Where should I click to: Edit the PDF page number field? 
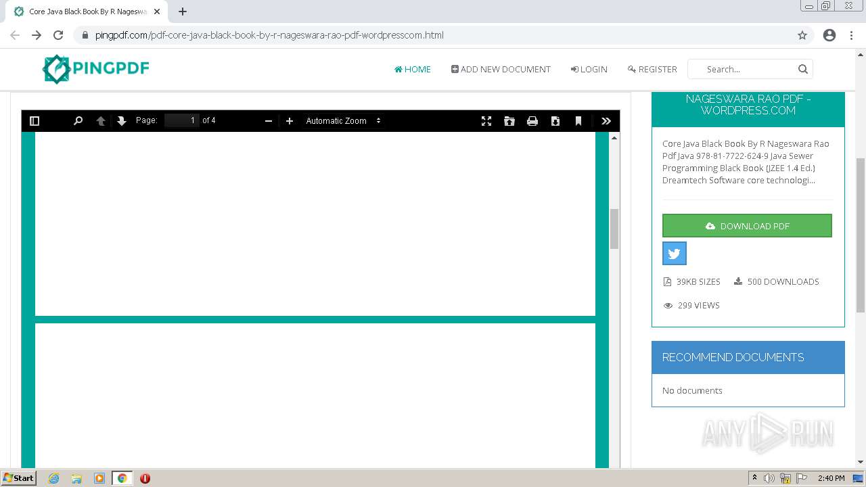(182, 120)
